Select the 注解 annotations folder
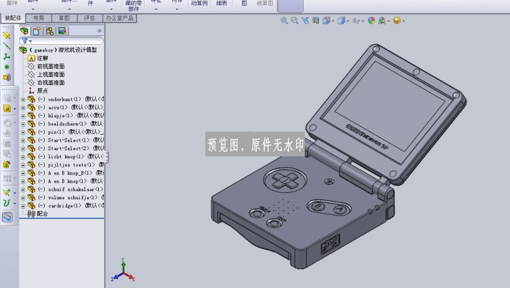 [x=39, y=58]
